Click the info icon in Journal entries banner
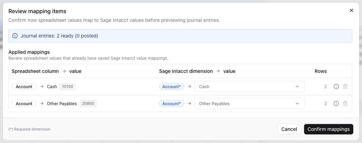362x143 pixels. pos(15,36)
